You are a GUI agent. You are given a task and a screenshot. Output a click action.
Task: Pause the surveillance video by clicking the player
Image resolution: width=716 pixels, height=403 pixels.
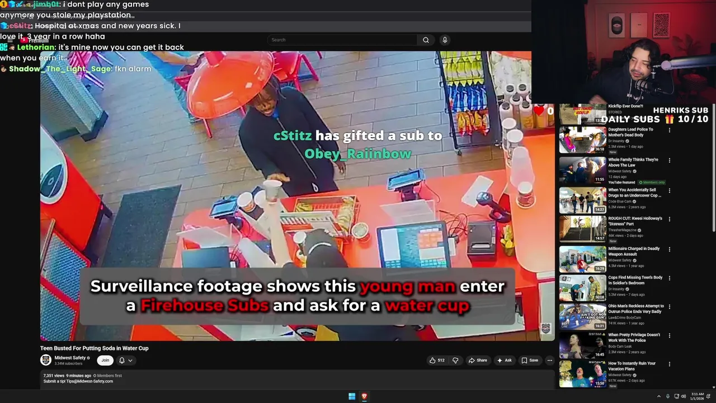[x=296, y=196]
